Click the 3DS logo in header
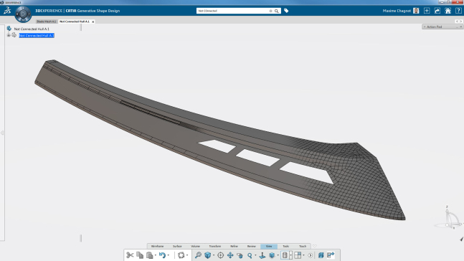The height and width of the screenshot is (261, 464). [7, 11]
